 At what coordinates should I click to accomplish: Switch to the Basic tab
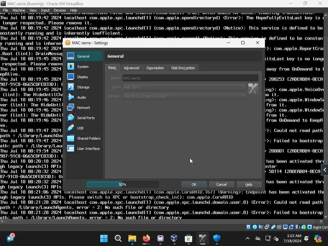point(112,68)
